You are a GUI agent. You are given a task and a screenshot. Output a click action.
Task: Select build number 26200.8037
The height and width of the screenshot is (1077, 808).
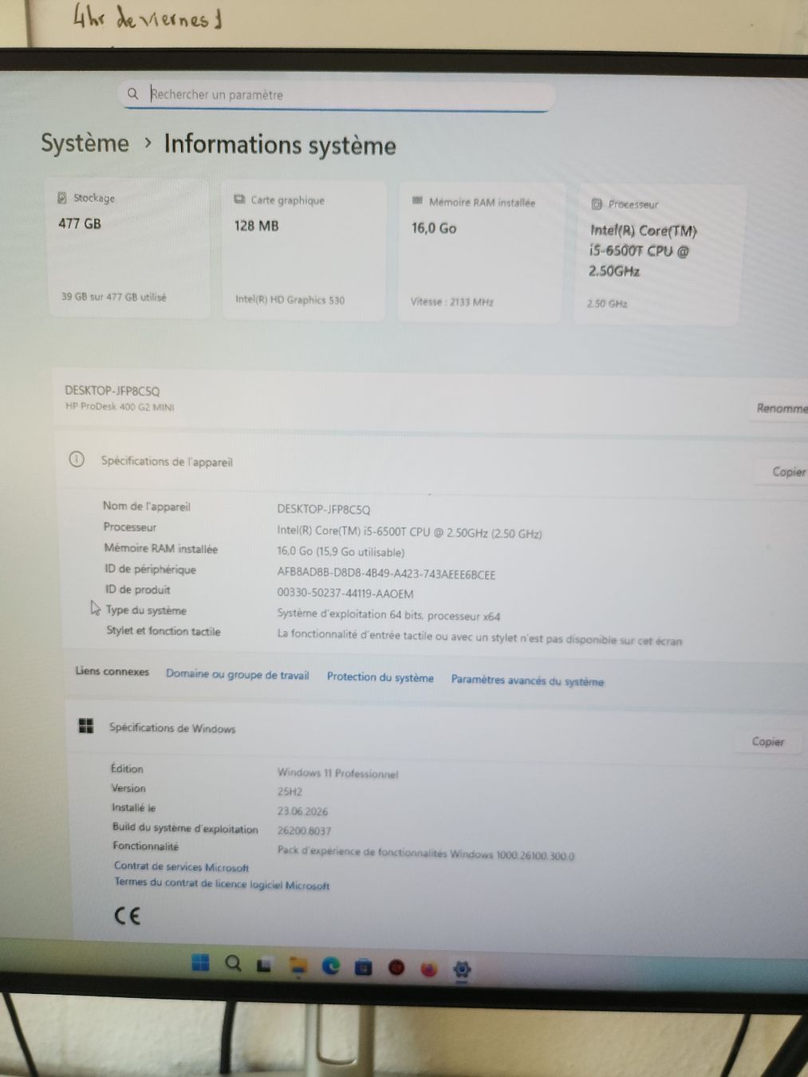point(304,830)
